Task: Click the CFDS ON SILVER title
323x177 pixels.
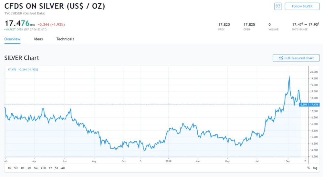Action: coord(55,6)
